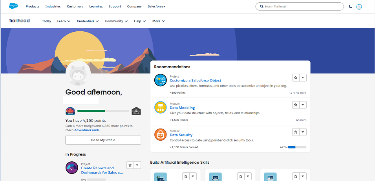Open the Support menu
This screenshot has height=181, width=375.
pos(115,6)
